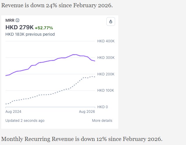This screenshot has height=145, width=186.
Task: Click the HKD 300K axis label
Action: pyautogui.click(x=106, y=58)
